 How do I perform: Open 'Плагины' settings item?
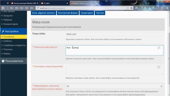click(x=8, y=49)
